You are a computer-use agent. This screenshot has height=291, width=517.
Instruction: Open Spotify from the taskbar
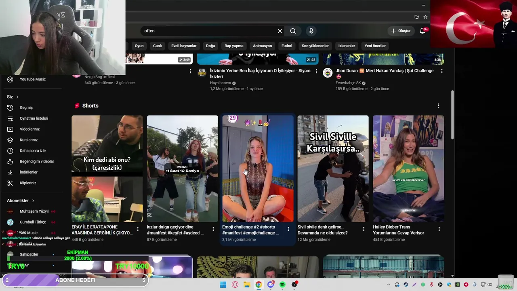[282, 285]
